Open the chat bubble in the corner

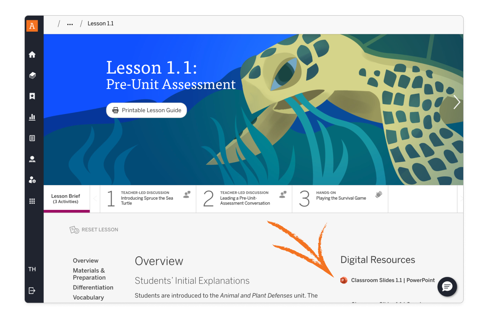tap(447, 287)
